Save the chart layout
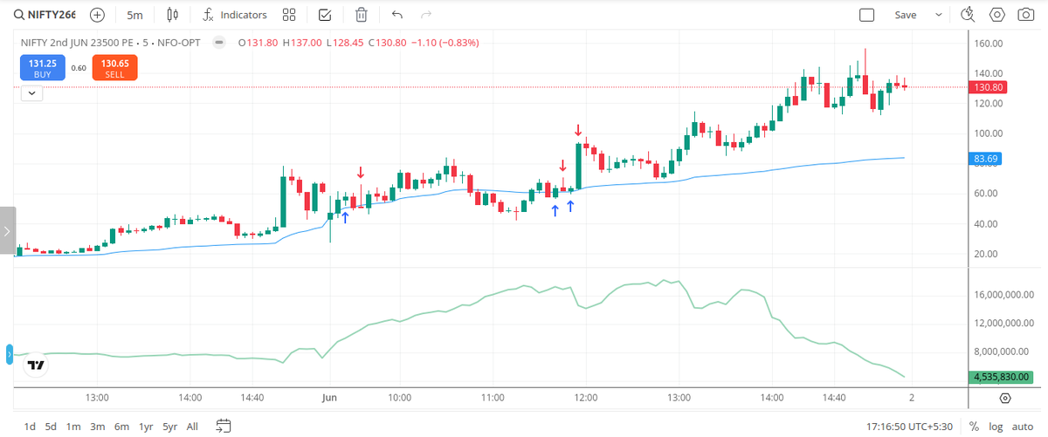 pyautogui.click(x=906, y=15)
